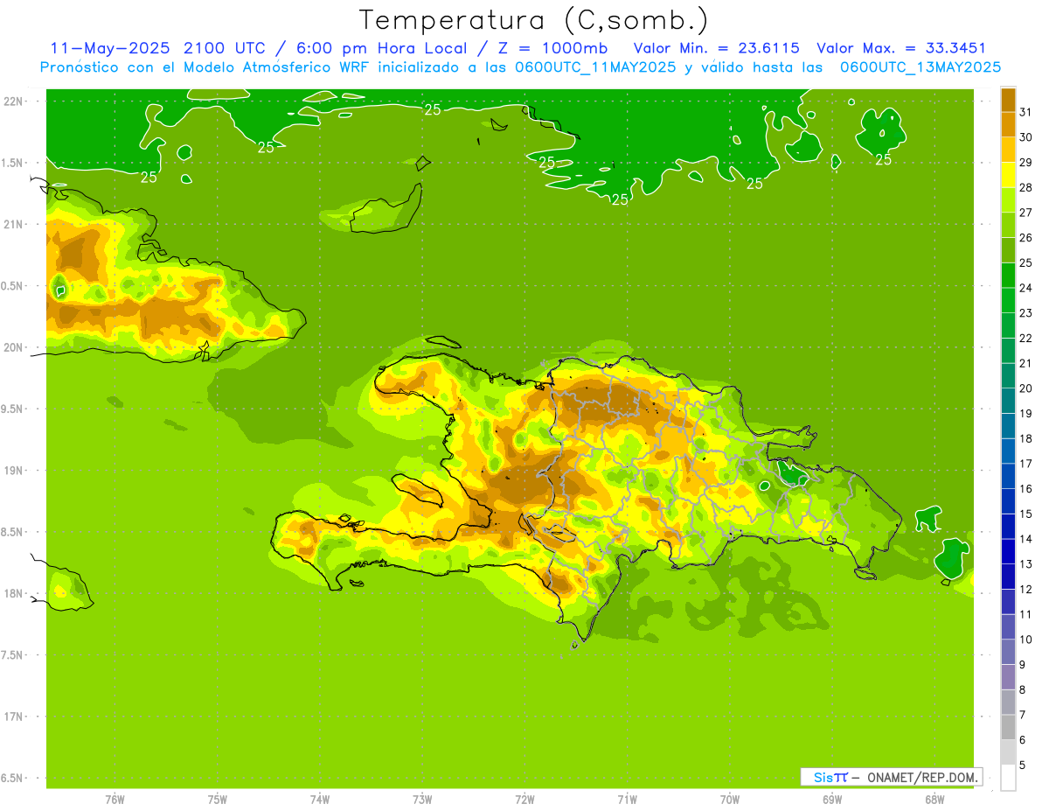
Task: Click the 'Valor Max. = 33.3451' readout
Action: pyautogui.click(x=902, y=47)
